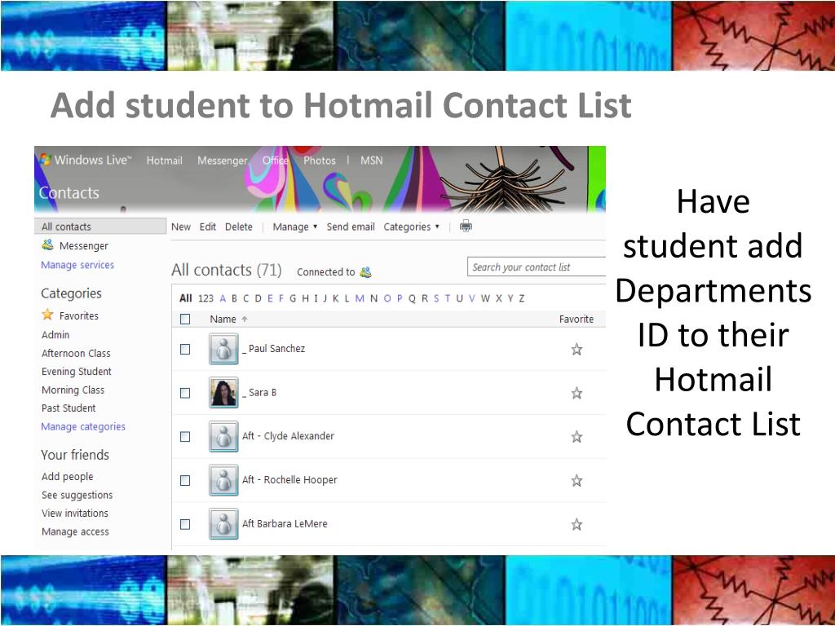Filter contacts by All in alphabet bar
This screenshot has height=626, width=835.
tap(185, 298)
